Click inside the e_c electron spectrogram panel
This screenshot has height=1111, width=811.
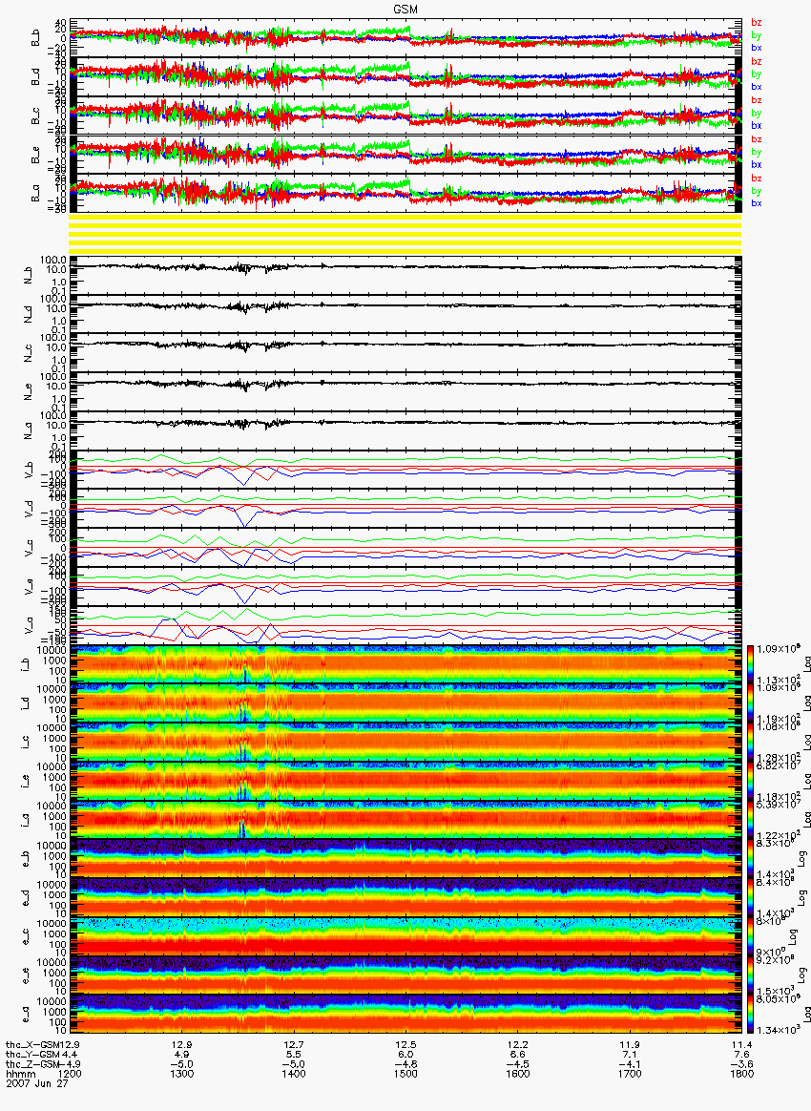pyautogui.click(x=405, y=937)
